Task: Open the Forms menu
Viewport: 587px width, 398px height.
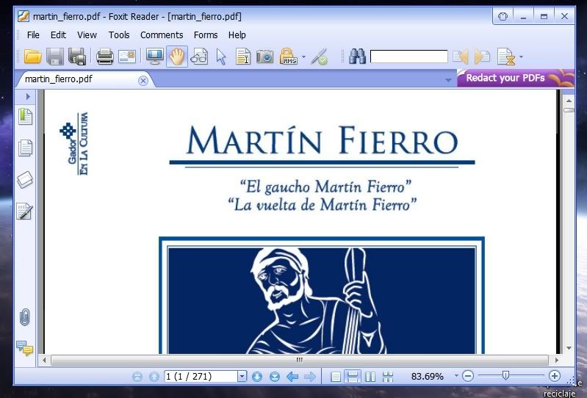Action: pos(206,35)
